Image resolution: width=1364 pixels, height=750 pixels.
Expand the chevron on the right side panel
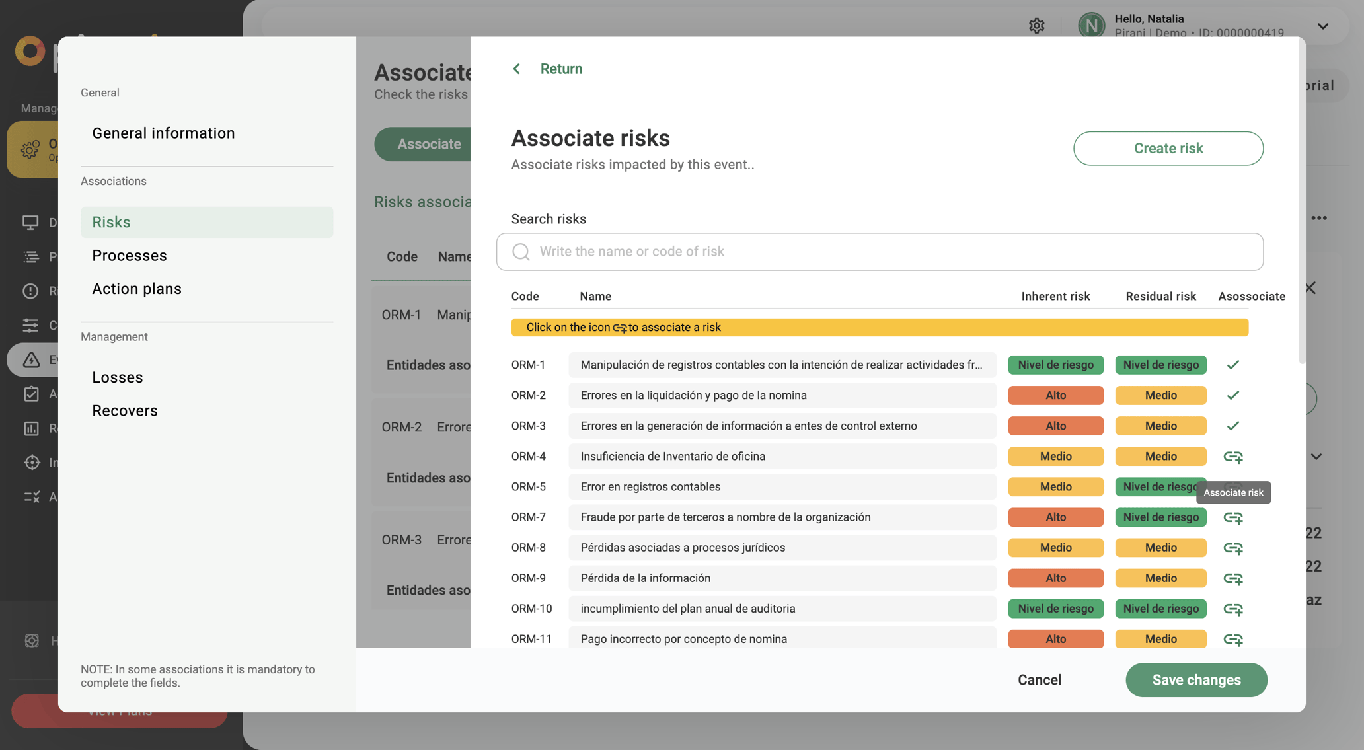tap(1316, 456)
